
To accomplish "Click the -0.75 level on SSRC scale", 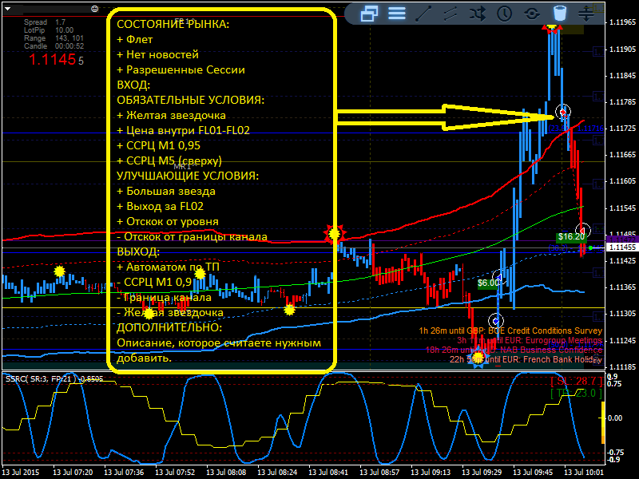I will pos(615,453).
